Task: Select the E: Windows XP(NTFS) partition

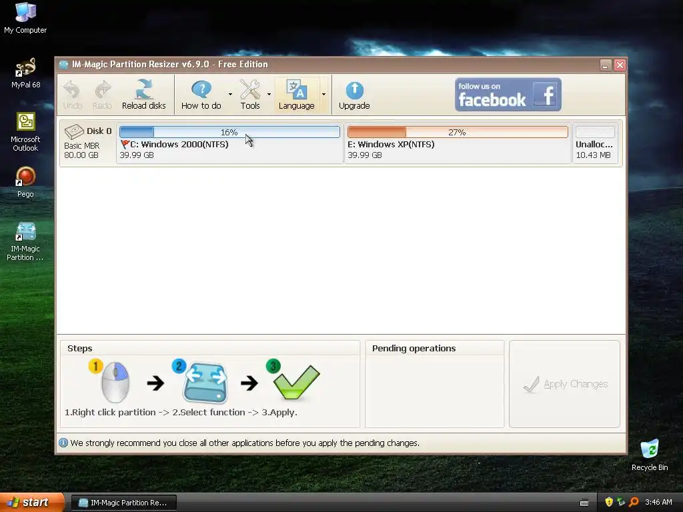Action: 458,143
